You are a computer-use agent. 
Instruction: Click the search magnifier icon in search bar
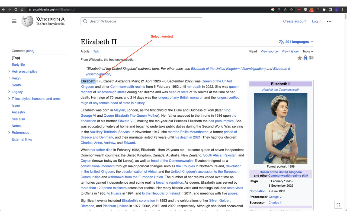[85, 21]
